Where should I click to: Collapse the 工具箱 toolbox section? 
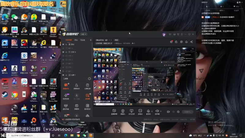coord(89,79)
